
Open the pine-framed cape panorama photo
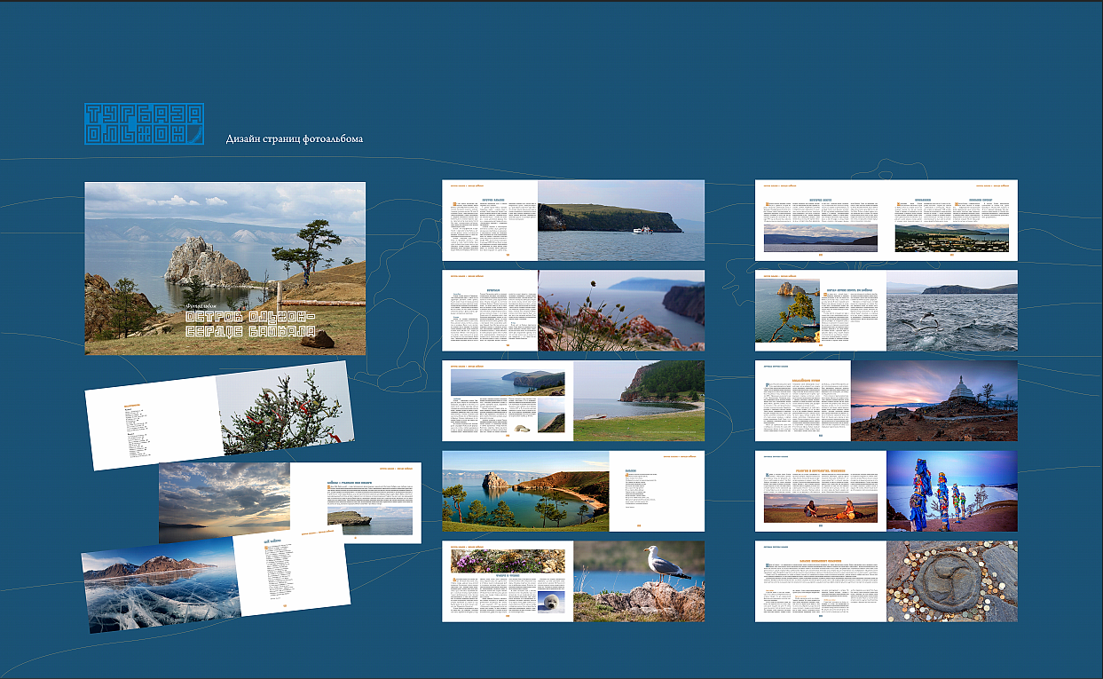tap(525, 491)
